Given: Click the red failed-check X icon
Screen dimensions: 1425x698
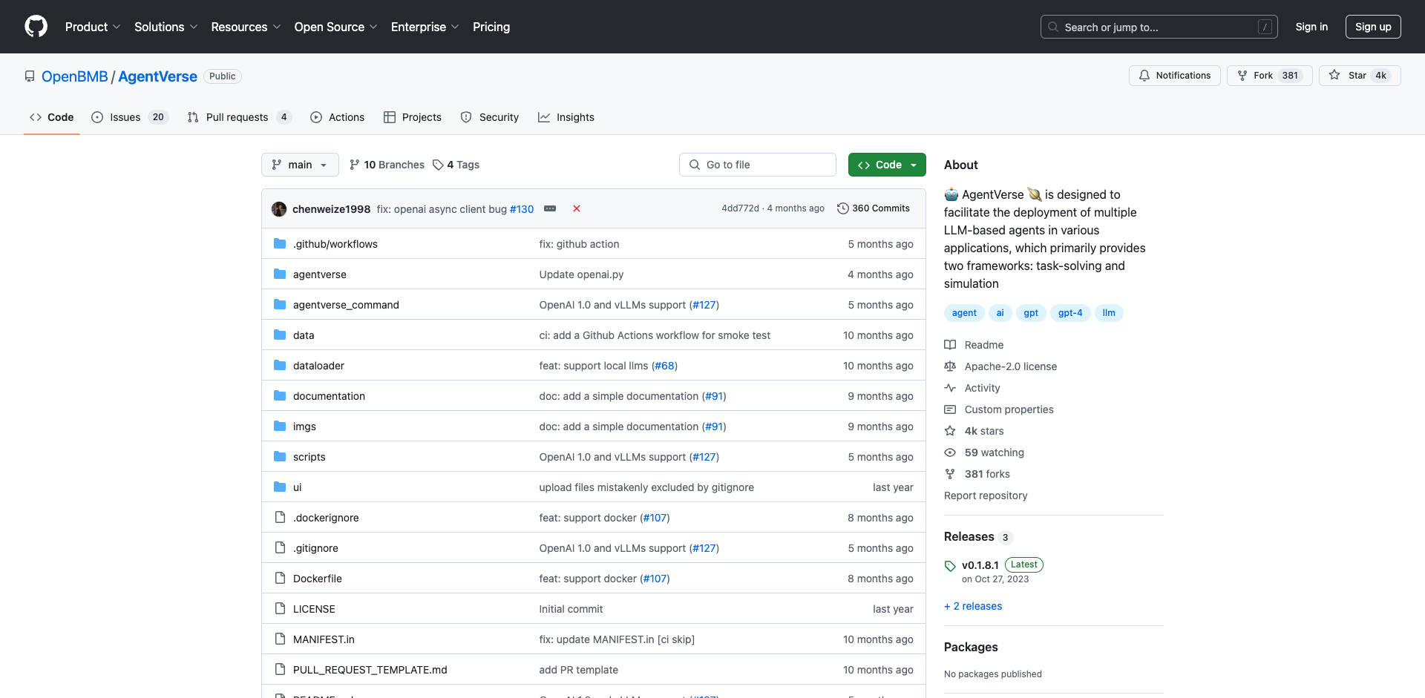Looking at the screenshot, I should pos(577,208).
